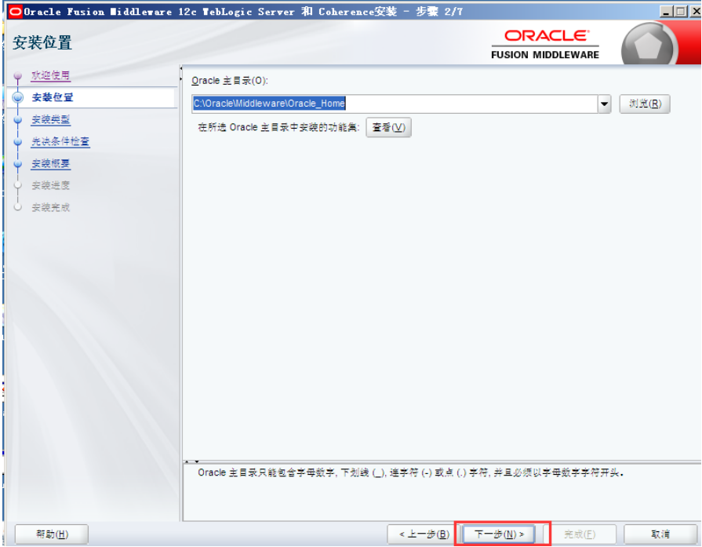
Task: Click the Welcome step bullet icon
Action: (x=17, y=75)
